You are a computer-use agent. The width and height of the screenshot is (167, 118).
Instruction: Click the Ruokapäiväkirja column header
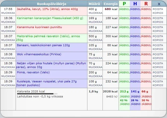point(51,4)
